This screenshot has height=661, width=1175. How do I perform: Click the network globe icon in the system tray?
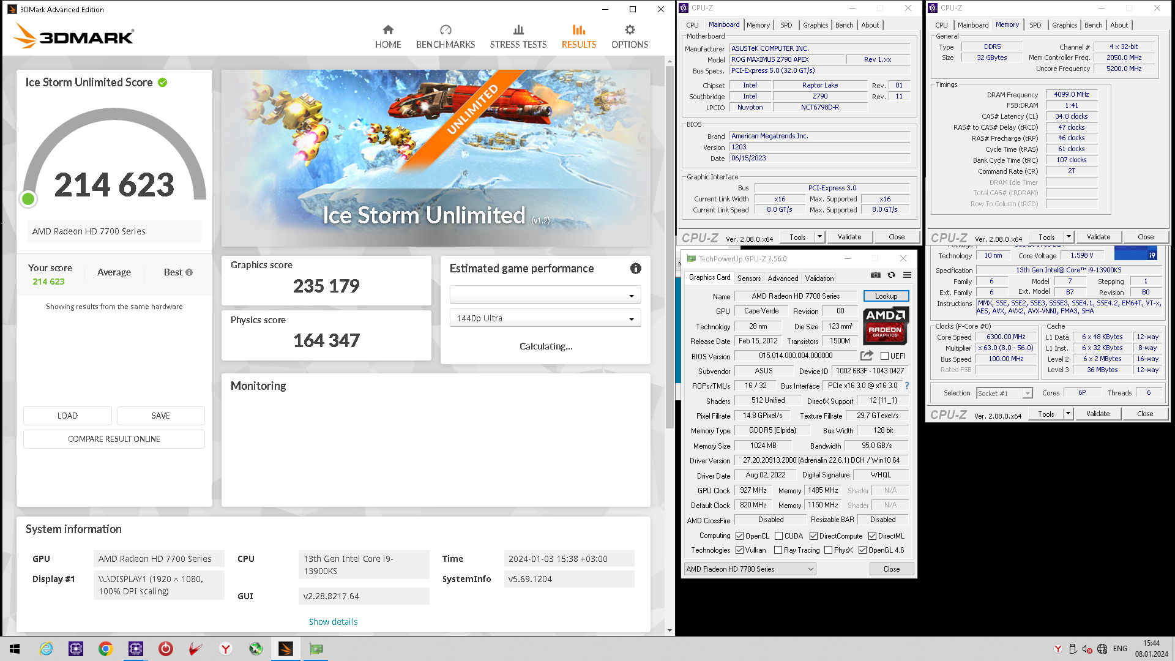click(1102, 649)
